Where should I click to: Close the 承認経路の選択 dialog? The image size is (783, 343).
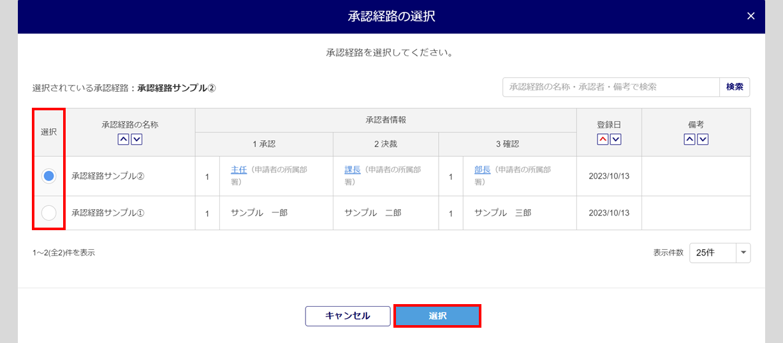[x=750, y=17]
